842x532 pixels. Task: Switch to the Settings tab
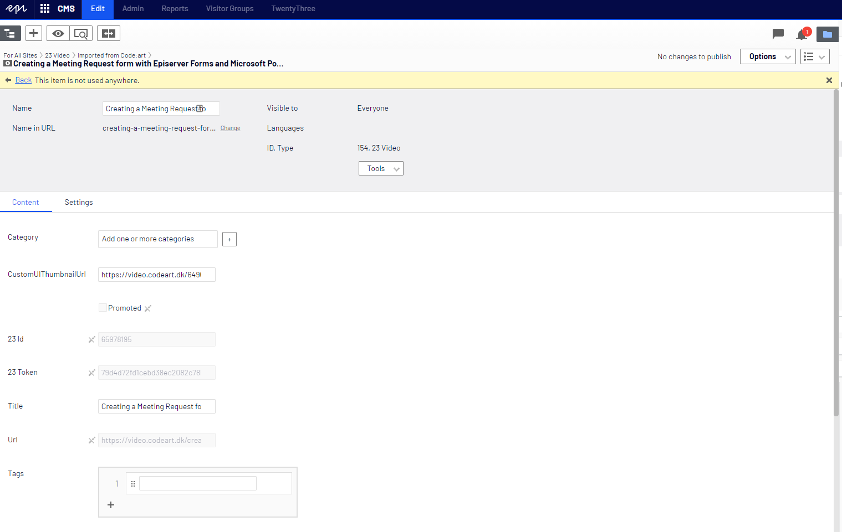tap(79, 203)
